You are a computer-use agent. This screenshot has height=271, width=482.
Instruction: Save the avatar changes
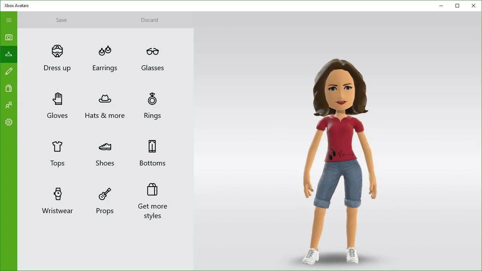point(61,20)
